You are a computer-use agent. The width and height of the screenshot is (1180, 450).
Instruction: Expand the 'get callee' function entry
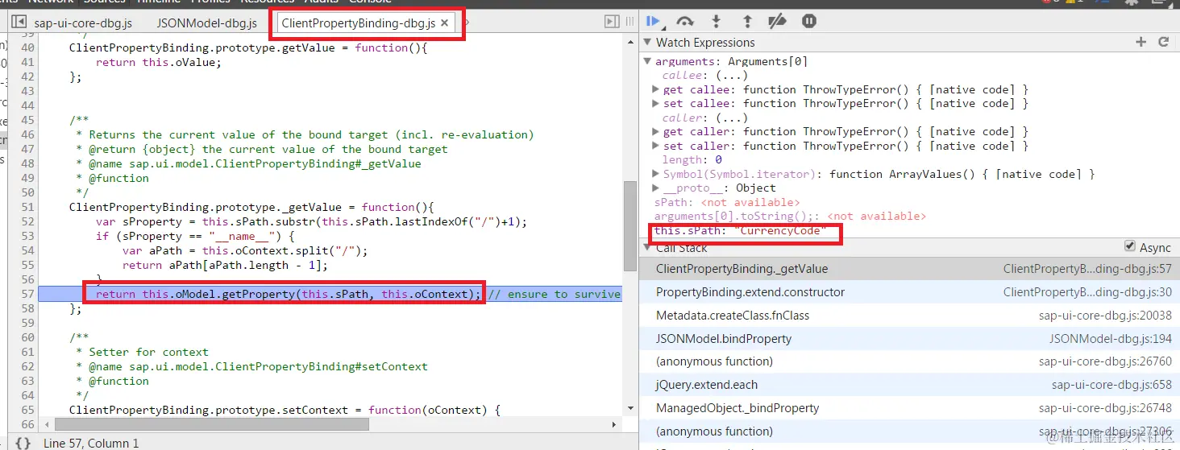pos(656,89)
